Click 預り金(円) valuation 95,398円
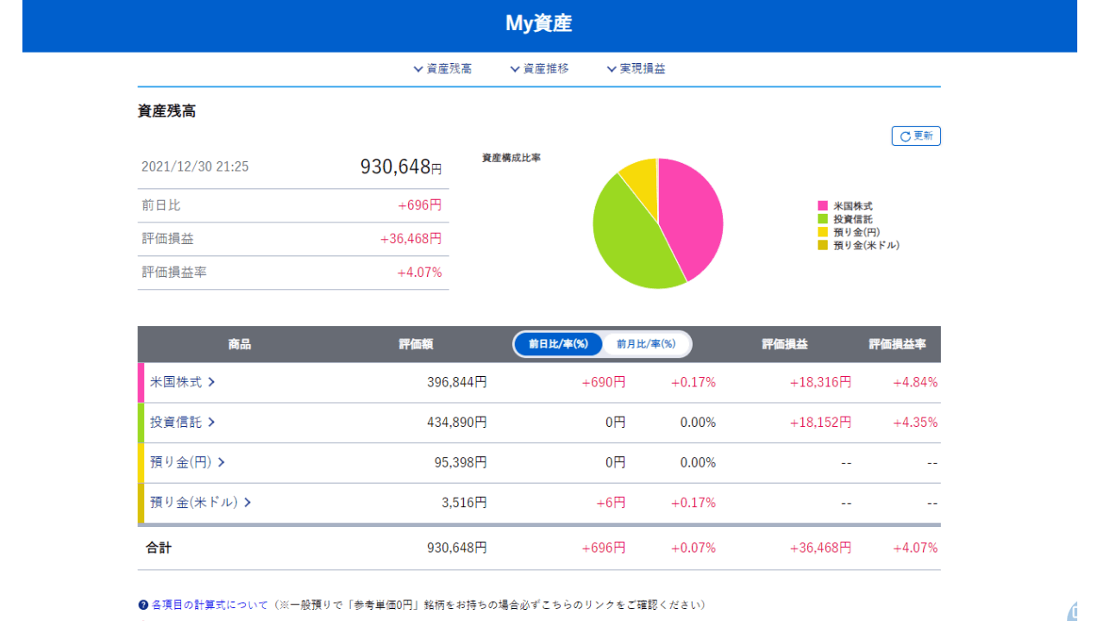 461,462
